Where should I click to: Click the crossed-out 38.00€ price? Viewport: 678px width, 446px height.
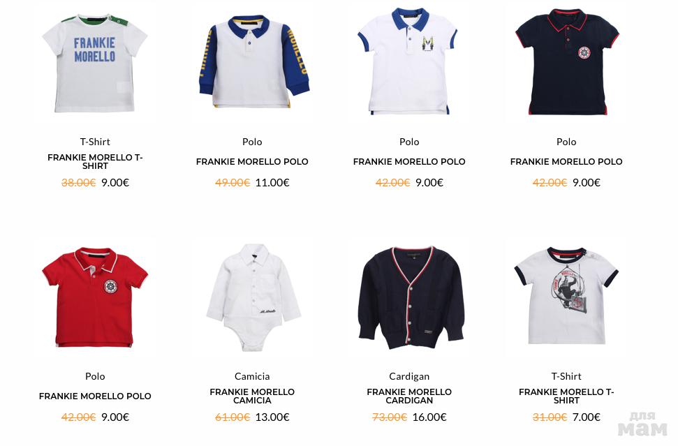tap(78, 183)
